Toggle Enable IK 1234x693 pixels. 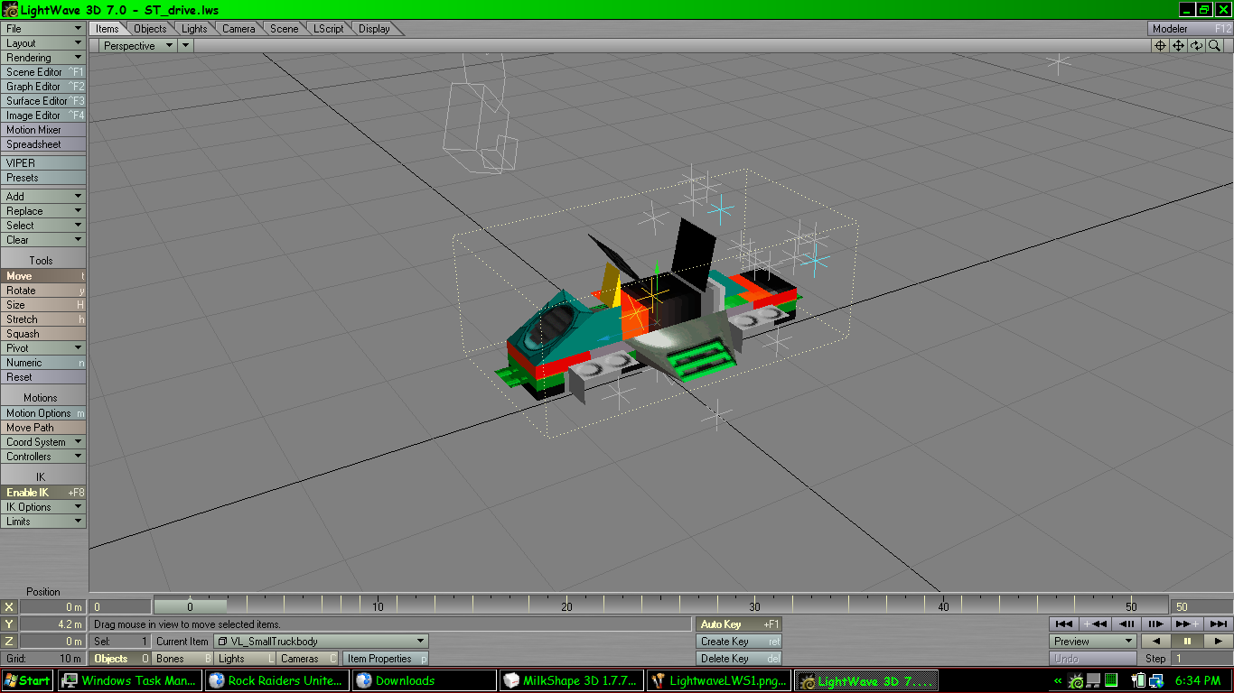pyautogui.click(x=43, y=493)
